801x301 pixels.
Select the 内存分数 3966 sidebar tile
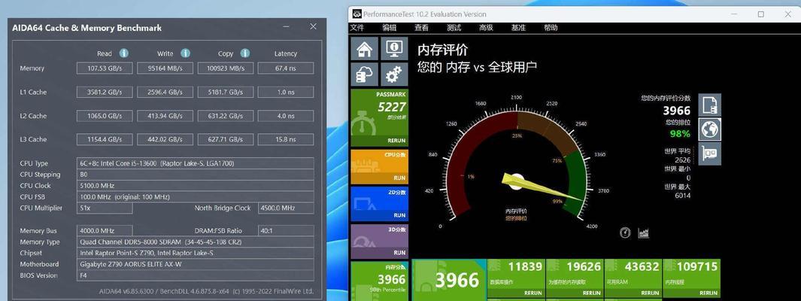[x=379, y=280]
